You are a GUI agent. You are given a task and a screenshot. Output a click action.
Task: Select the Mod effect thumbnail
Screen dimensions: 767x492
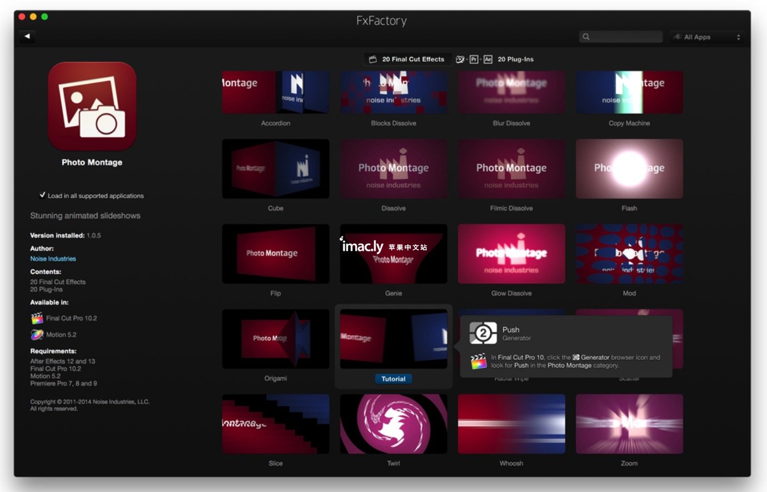pos(629,254)
